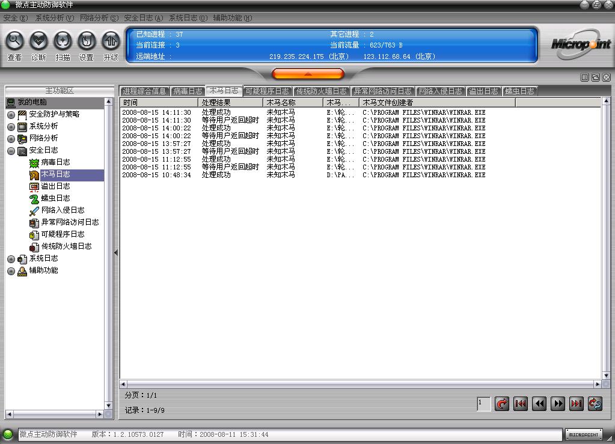Click the page number input field
615x444 pixels.
pyautogui.click(x=483, y=404)
